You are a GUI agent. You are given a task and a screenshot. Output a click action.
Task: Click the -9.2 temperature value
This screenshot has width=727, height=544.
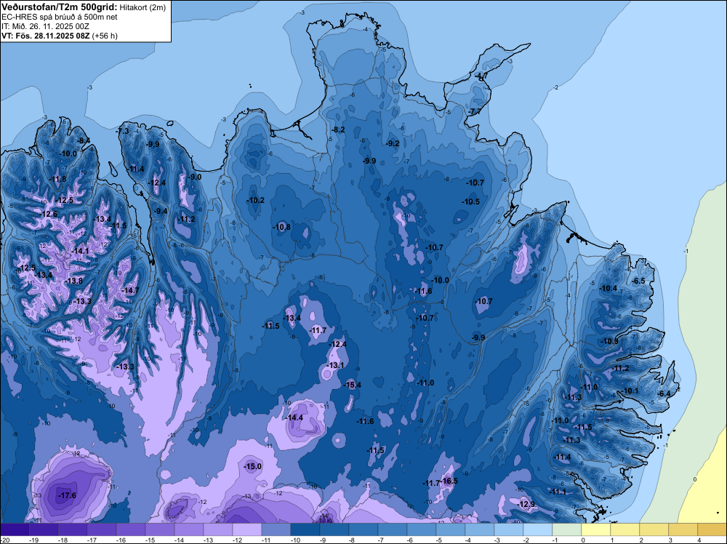click(x=393, y=143)
